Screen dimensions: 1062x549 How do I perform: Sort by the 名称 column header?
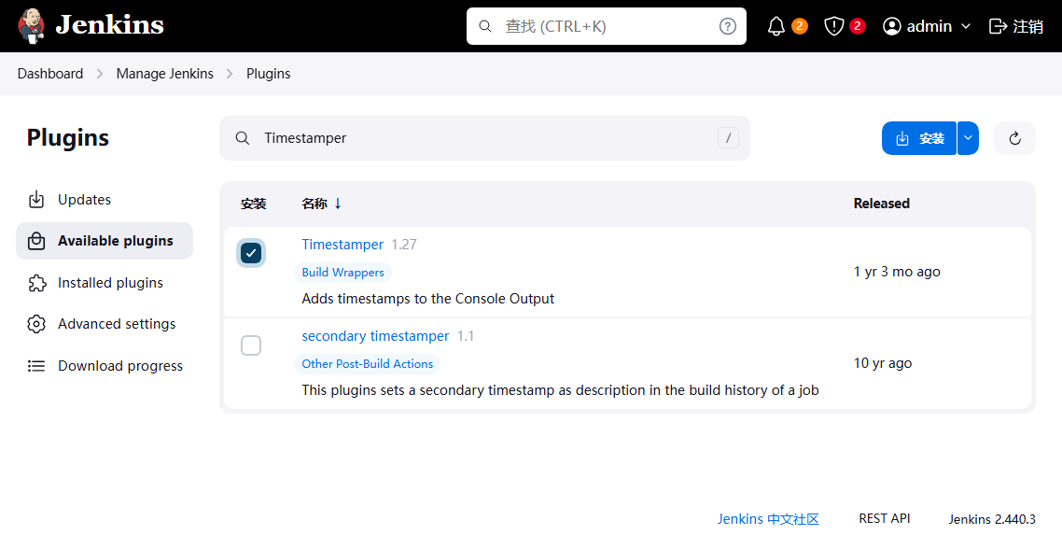[x=321, y=204]
